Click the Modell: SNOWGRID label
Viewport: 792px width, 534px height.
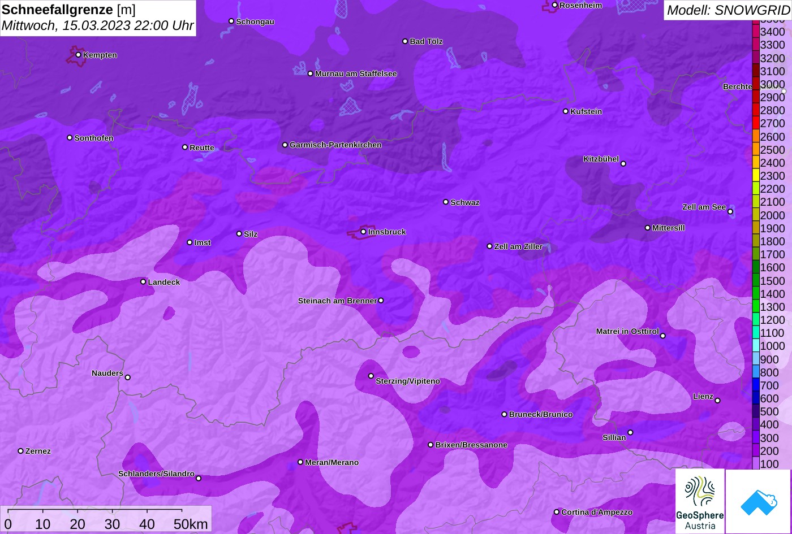(x=728, y=10)
